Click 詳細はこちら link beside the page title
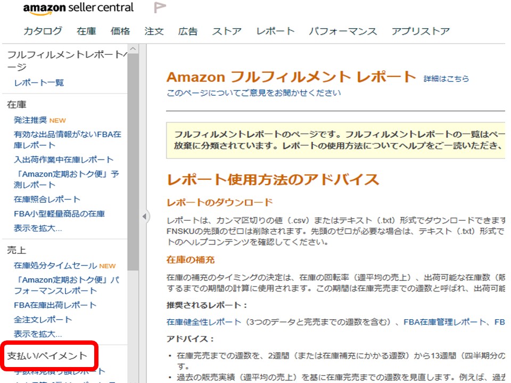 coord(446,79)
